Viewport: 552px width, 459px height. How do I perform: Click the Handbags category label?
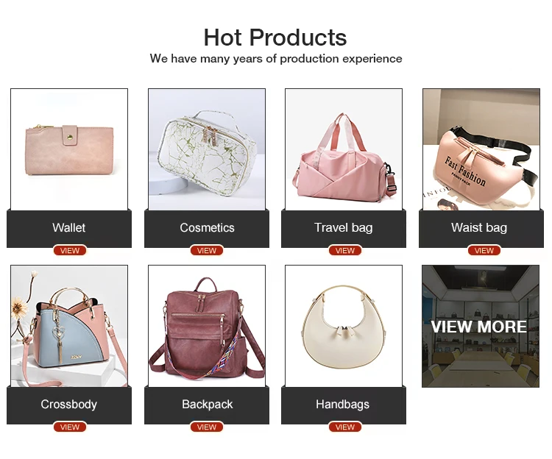pyautogui.click(x=342, y=404)
